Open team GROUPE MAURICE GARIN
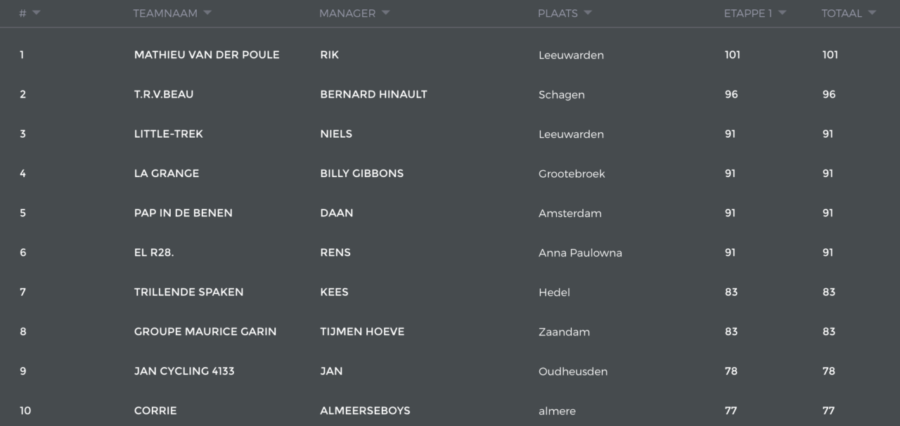This screenshot has height=426, width=900. click(205, 332)
